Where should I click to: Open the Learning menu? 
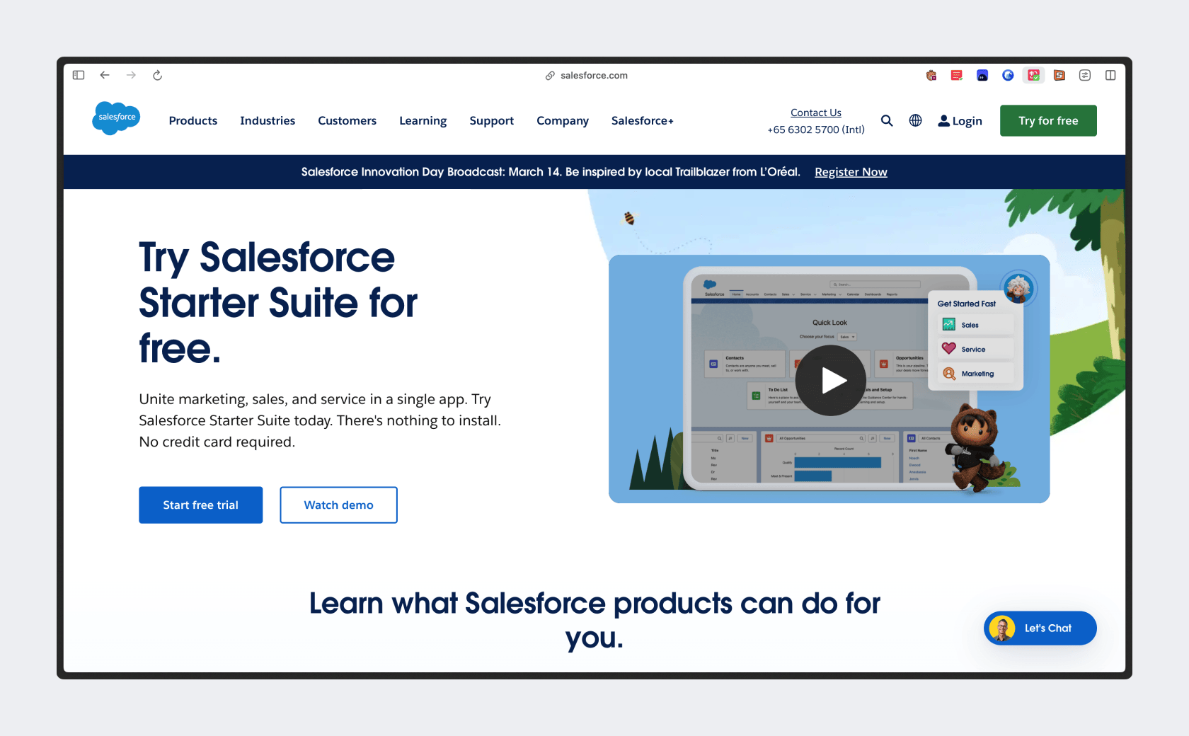tap(423, 121)
